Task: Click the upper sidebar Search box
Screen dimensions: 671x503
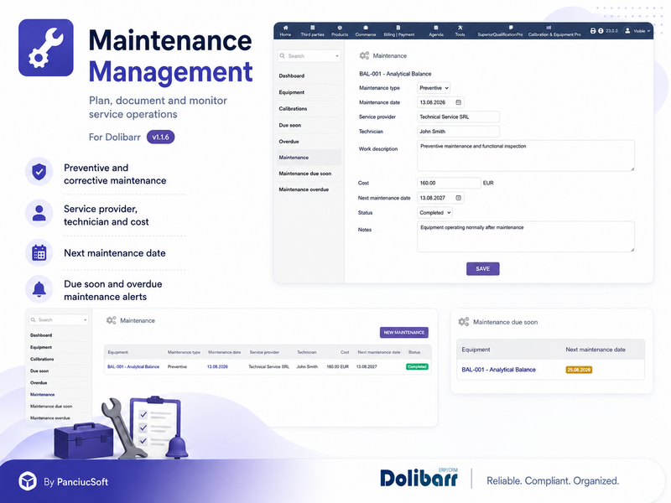Action: [309, 56]
